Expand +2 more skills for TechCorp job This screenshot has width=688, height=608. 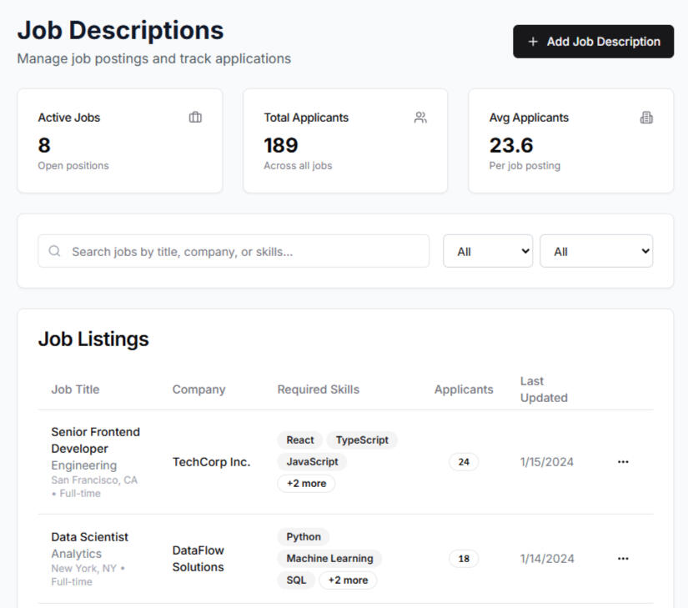[x=306, y=484]
